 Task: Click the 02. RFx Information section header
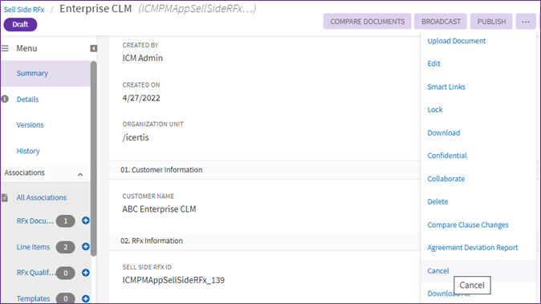click(x=152, y=241)
